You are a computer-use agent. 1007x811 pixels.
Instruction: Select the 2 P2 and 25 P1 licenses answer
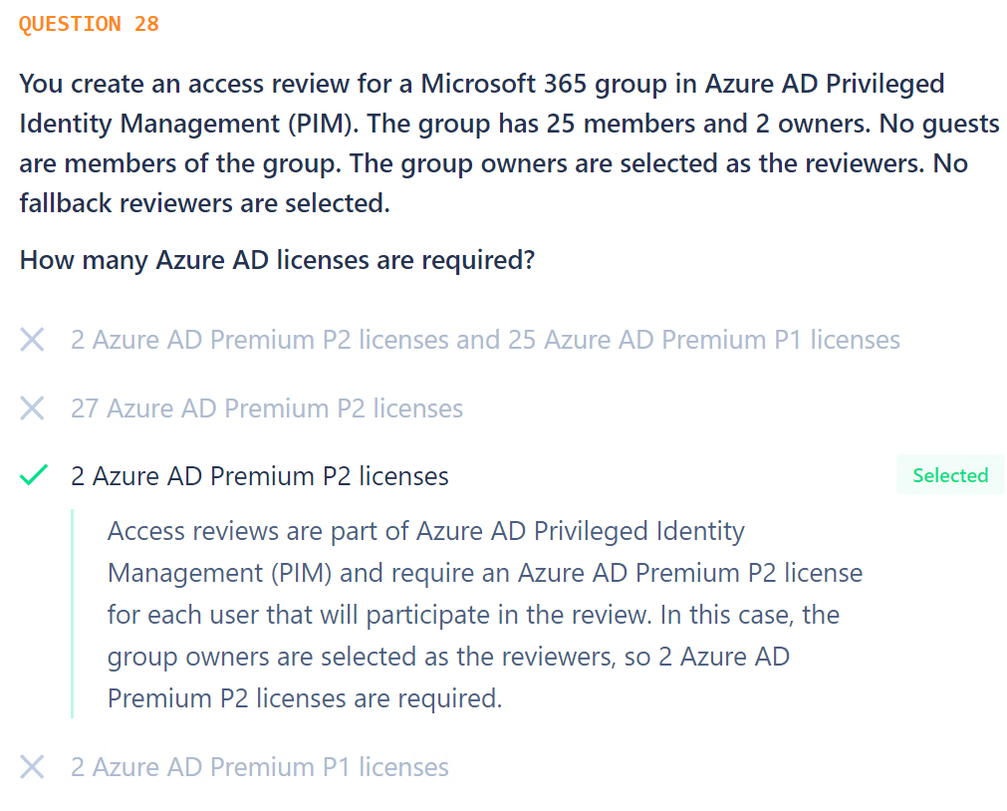tap(485, 340)
